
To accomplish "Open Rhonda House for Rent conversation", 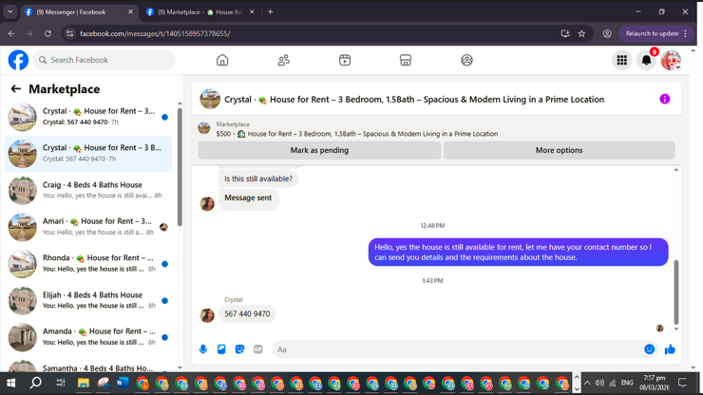I will tap(87, 264).
